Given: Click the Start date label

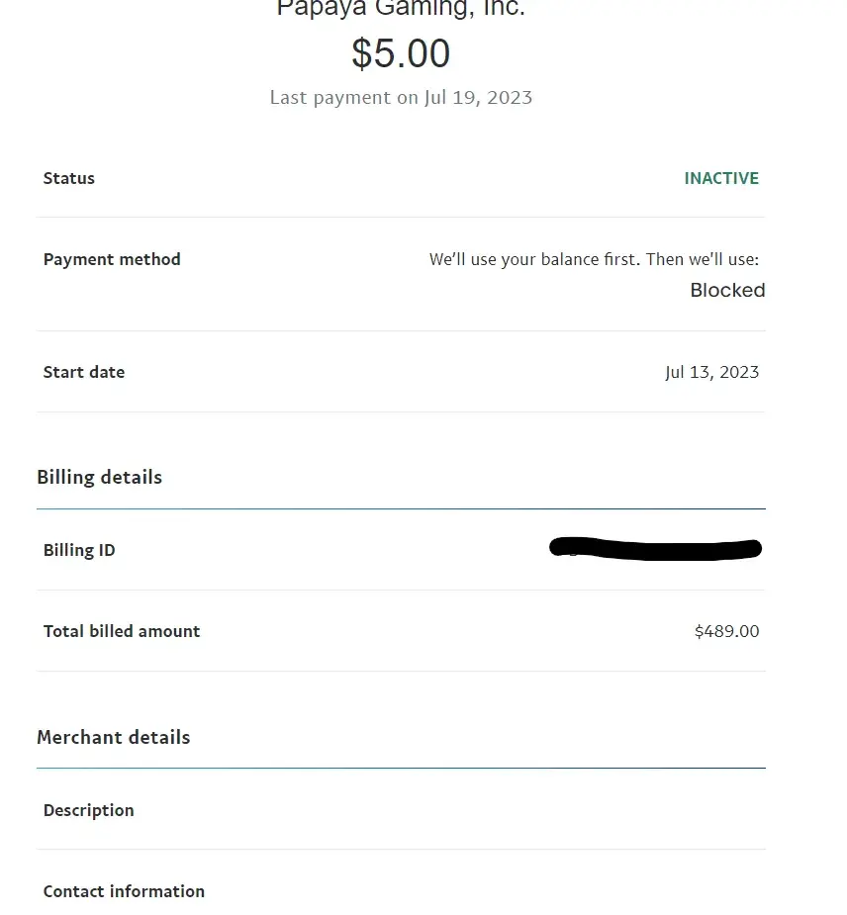Looking at the screenshot, I should click(84, 373).
